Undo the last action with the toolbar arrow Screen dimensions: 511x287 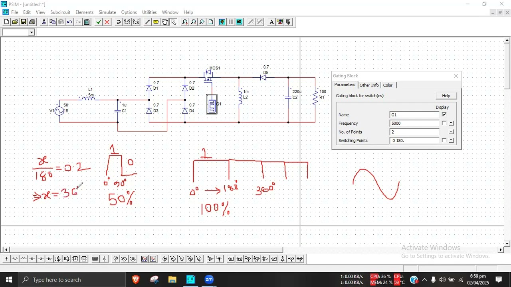(69, 22)
